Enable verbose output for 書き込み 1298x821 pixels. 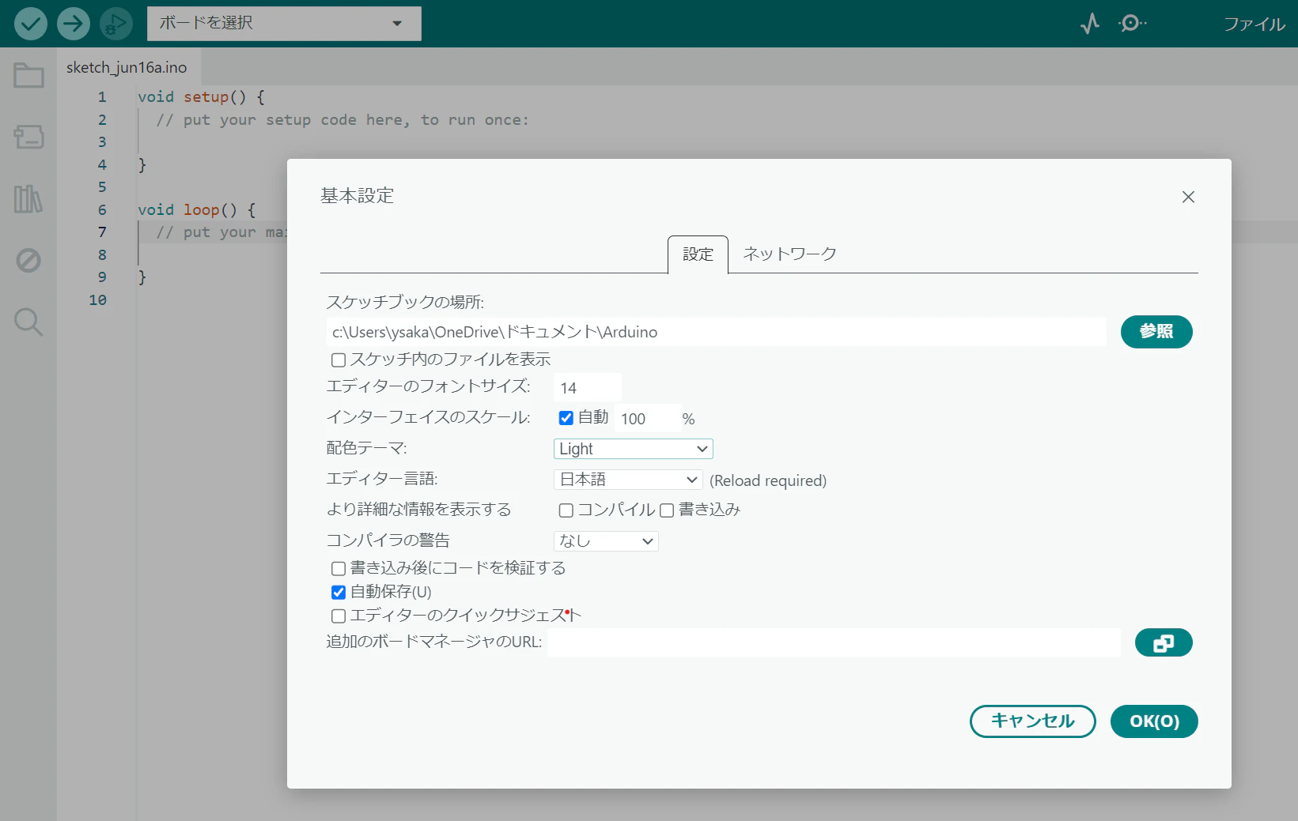[667, 510]
